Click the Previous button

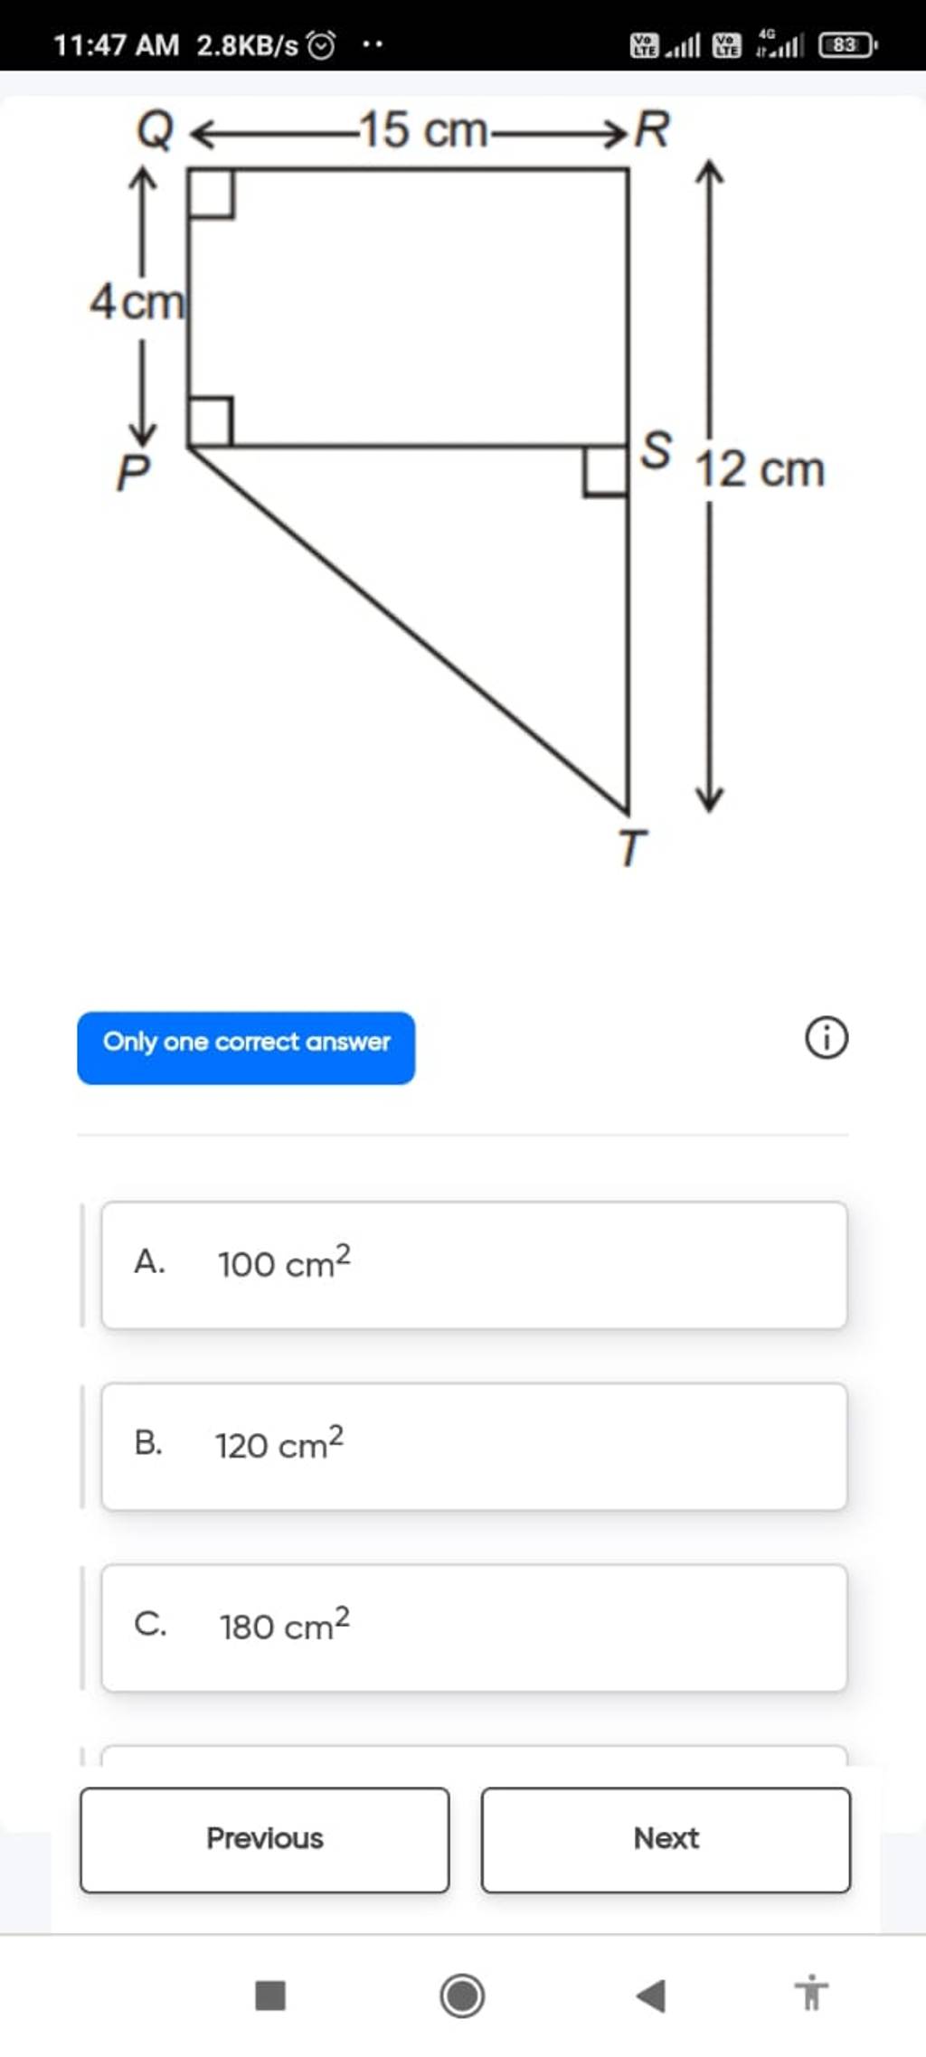pyautogui.click(x=265, y=1838)
